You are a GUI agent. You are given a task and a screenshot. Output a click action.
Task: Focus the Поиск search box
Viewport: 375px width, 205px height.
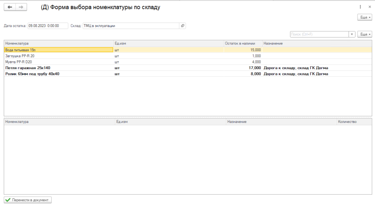coord(319,34)
